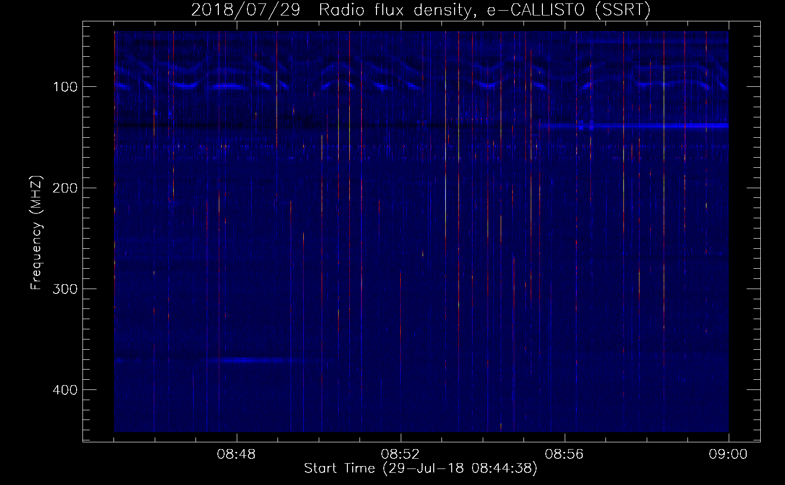785x485 pixels.
Task: Click the 300 frequency tick label
Action: [x=65, y=289]
